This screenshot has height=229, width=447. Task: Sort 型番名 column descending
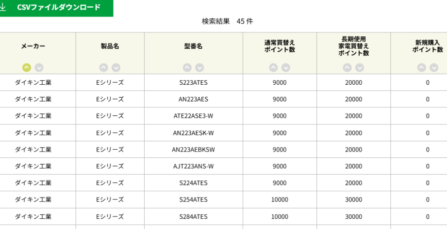pyautogui.click(x=199, y=68)
